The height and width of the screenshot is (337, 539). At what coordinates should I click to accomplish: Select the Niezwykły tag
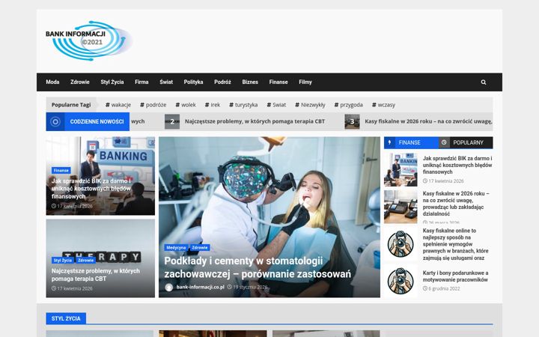tap(310, 105)
